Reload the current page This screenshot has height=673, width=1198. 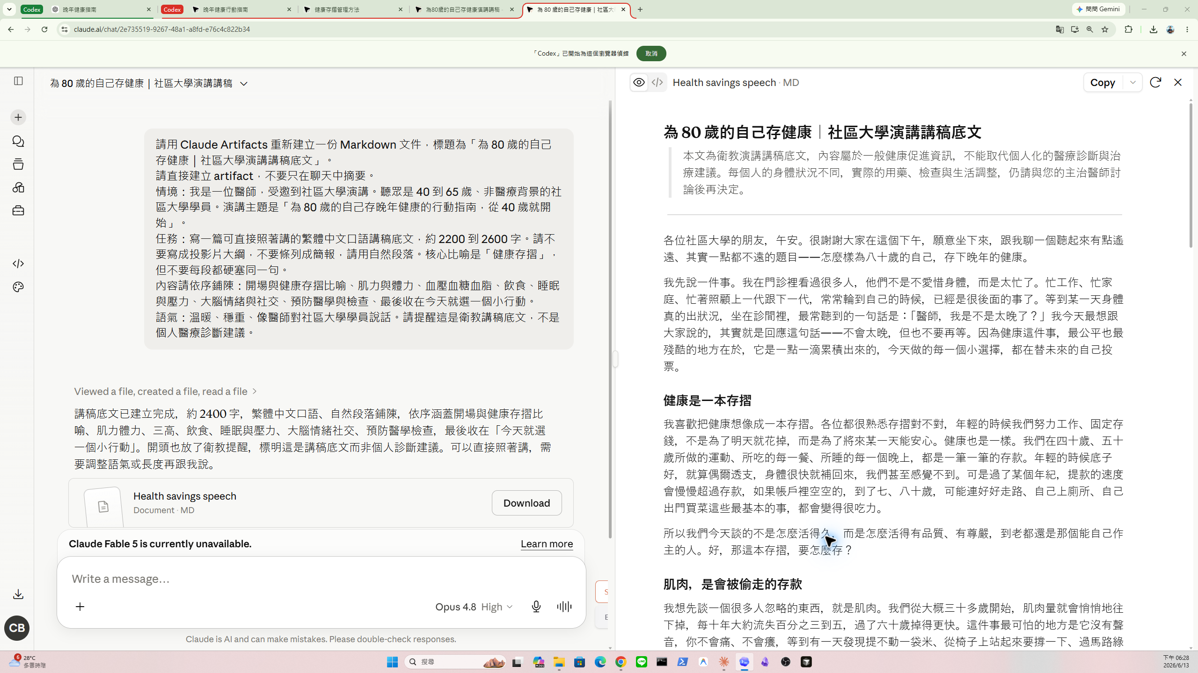44,29
